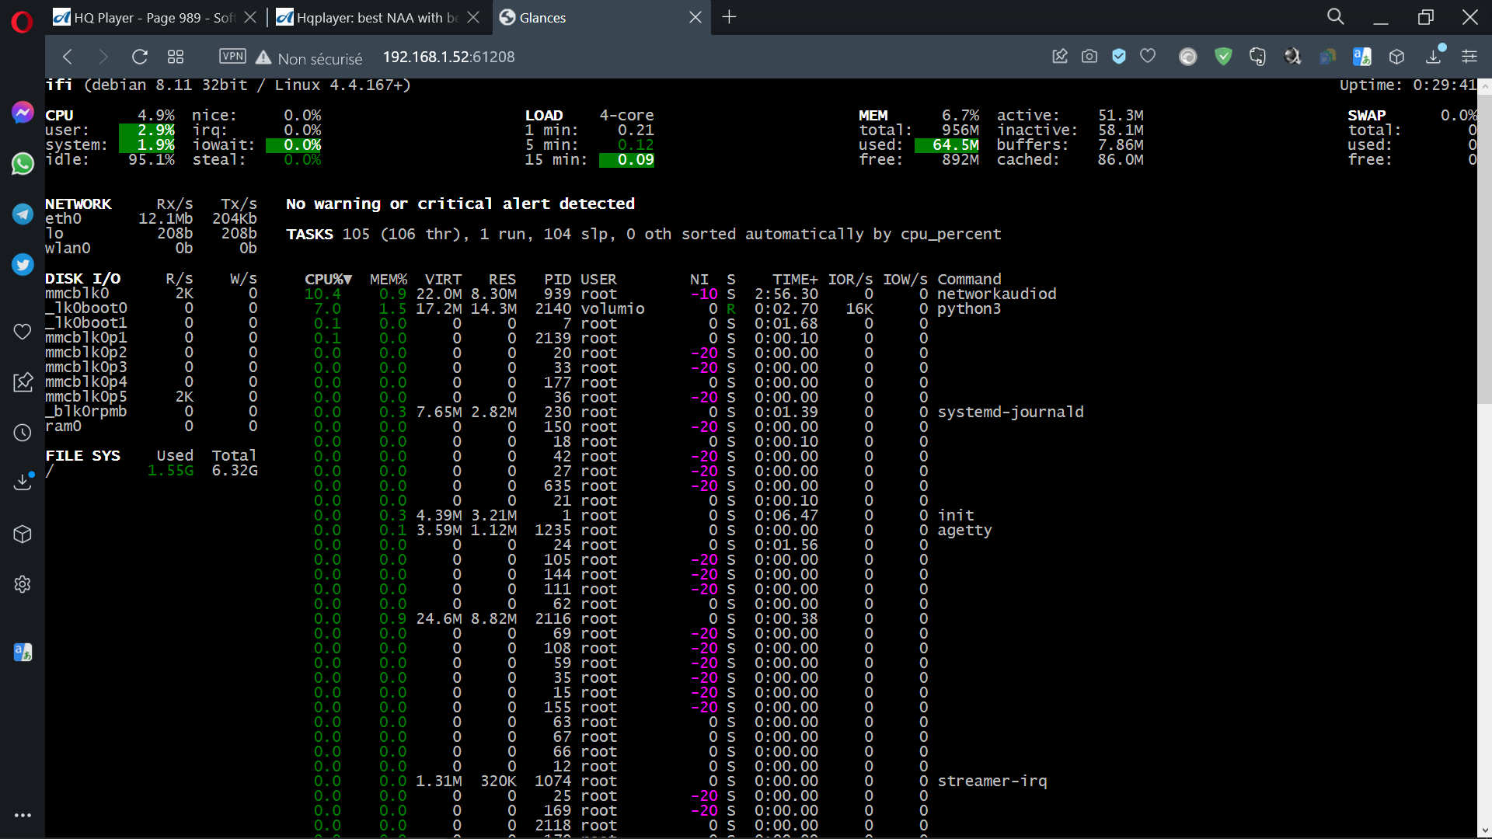
Task: Open browsing history clock icon
Action: coord(23,433)
